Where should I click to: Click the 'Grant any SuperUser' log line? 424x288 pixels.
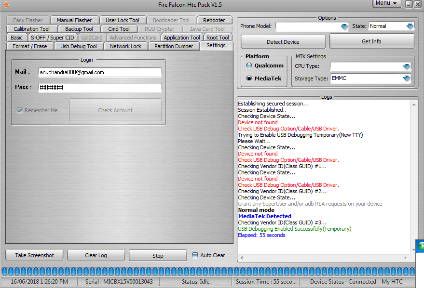pyautogui.click(x=310, y=204)
